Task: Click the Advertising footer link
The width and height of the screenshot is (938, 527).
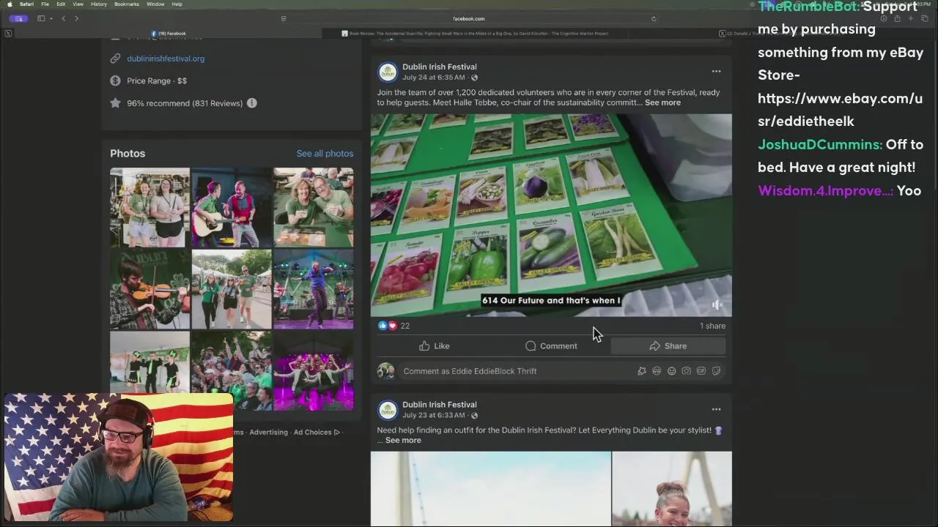Action: click(x=268, y=432)
